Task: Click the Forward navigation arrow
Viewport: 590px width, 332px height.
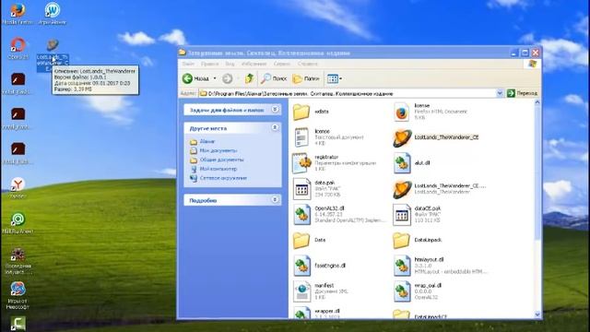Action: point(228,78)
